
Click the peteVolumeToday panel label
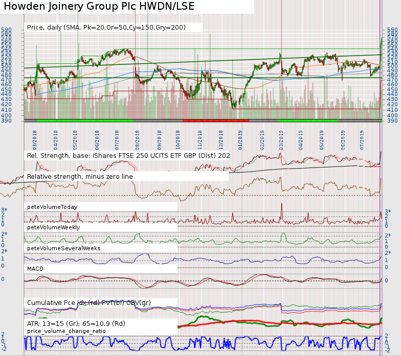pos(52,207)
